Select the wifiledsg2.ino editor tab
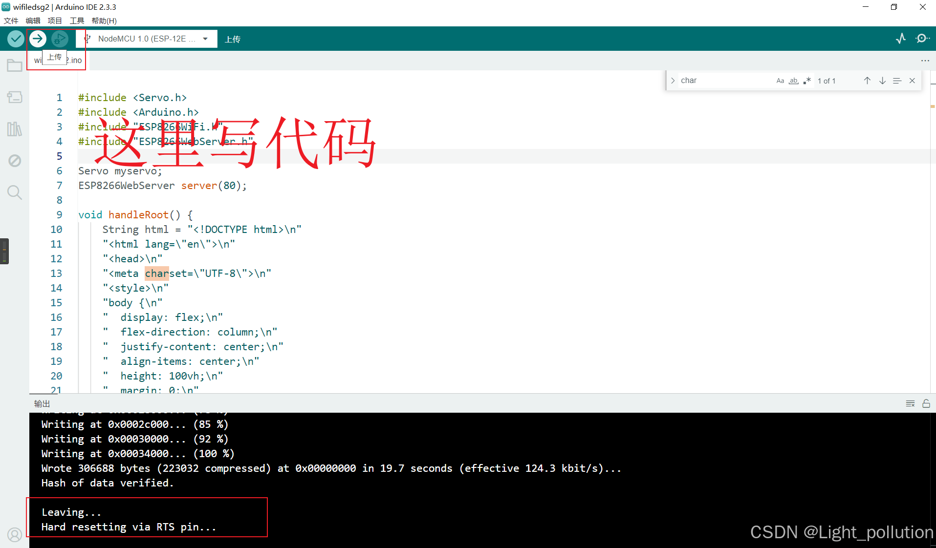This screenshot has height=548, width=936. coord(58,61)
